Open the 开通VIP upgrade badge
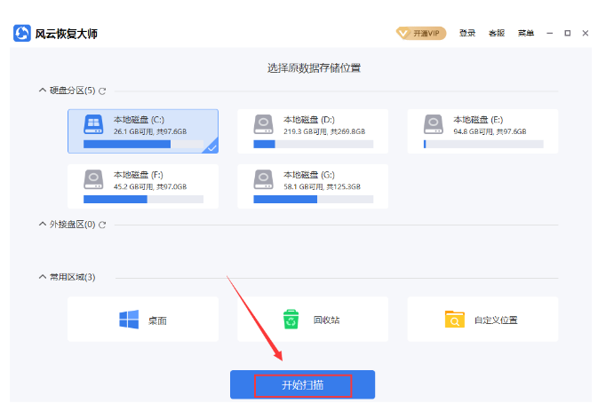Screen dimensions: 614x403 point(421,33)
